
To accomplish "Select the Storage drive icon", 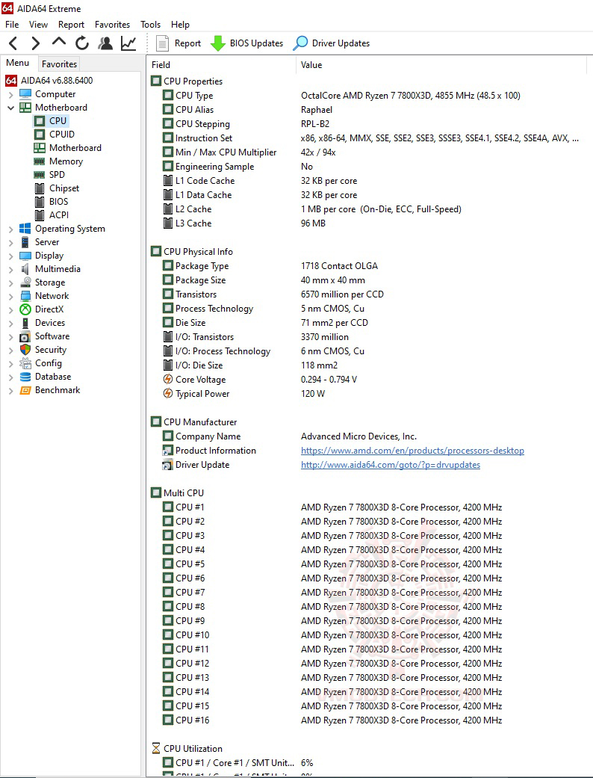I will pos(25,283).
